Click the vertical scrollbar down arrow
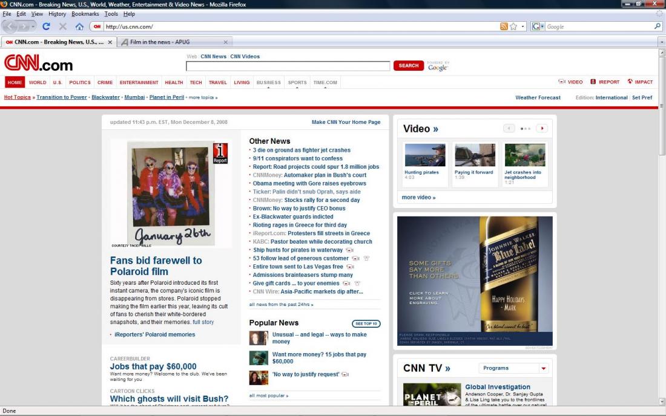 (x=662, y=401)
